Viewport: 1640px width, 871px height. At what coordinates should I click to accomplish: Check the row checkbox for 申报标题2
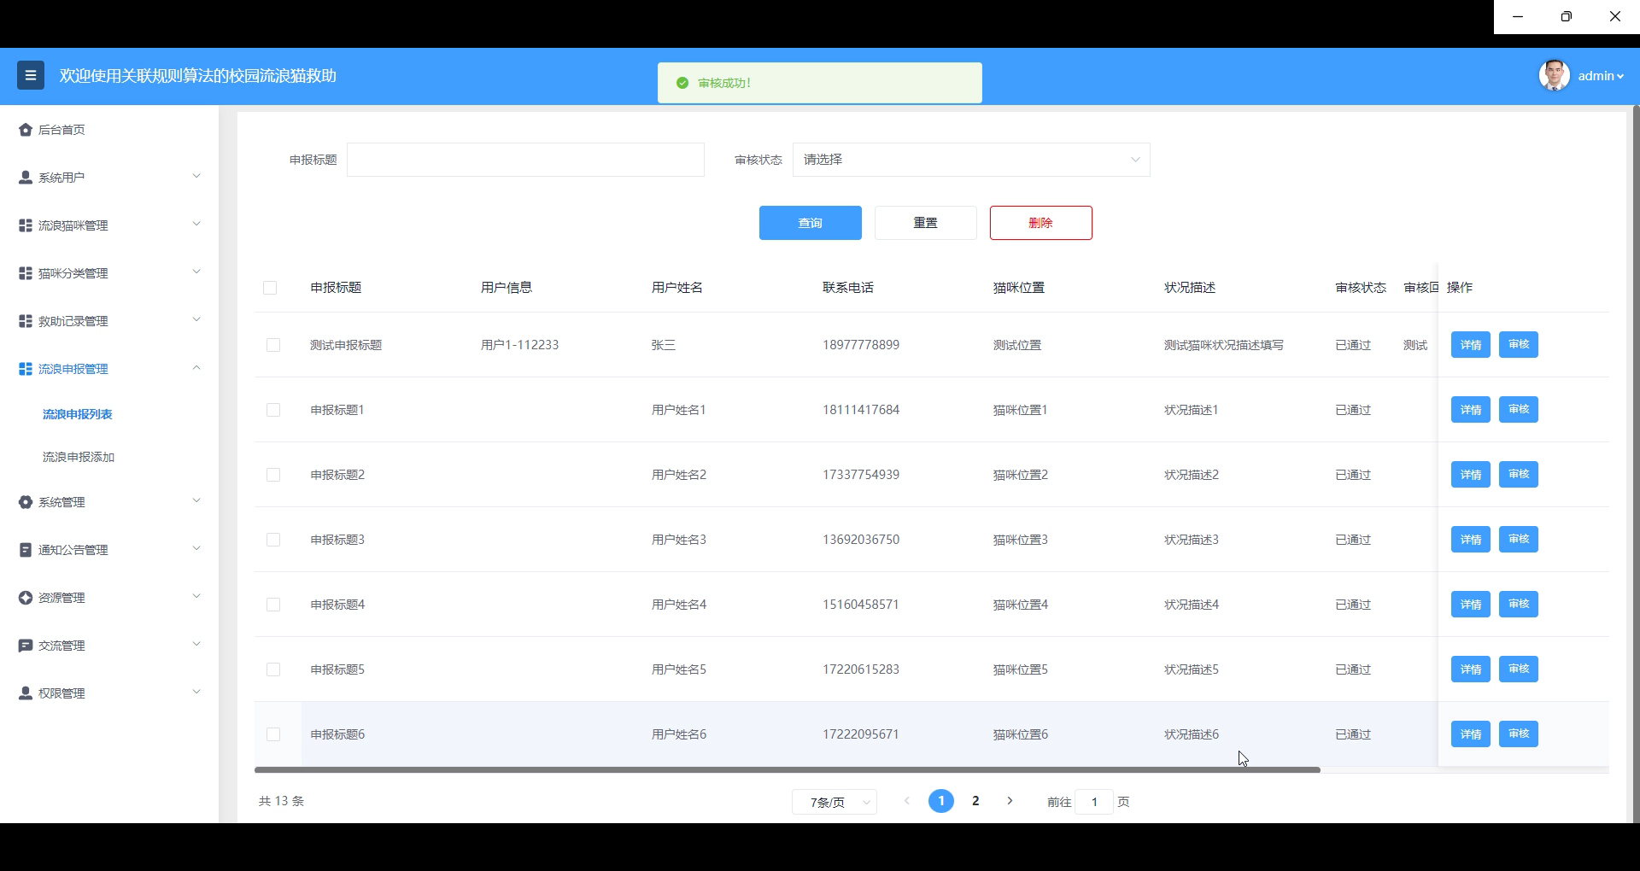pyautogui.click(x=273, y=475)
